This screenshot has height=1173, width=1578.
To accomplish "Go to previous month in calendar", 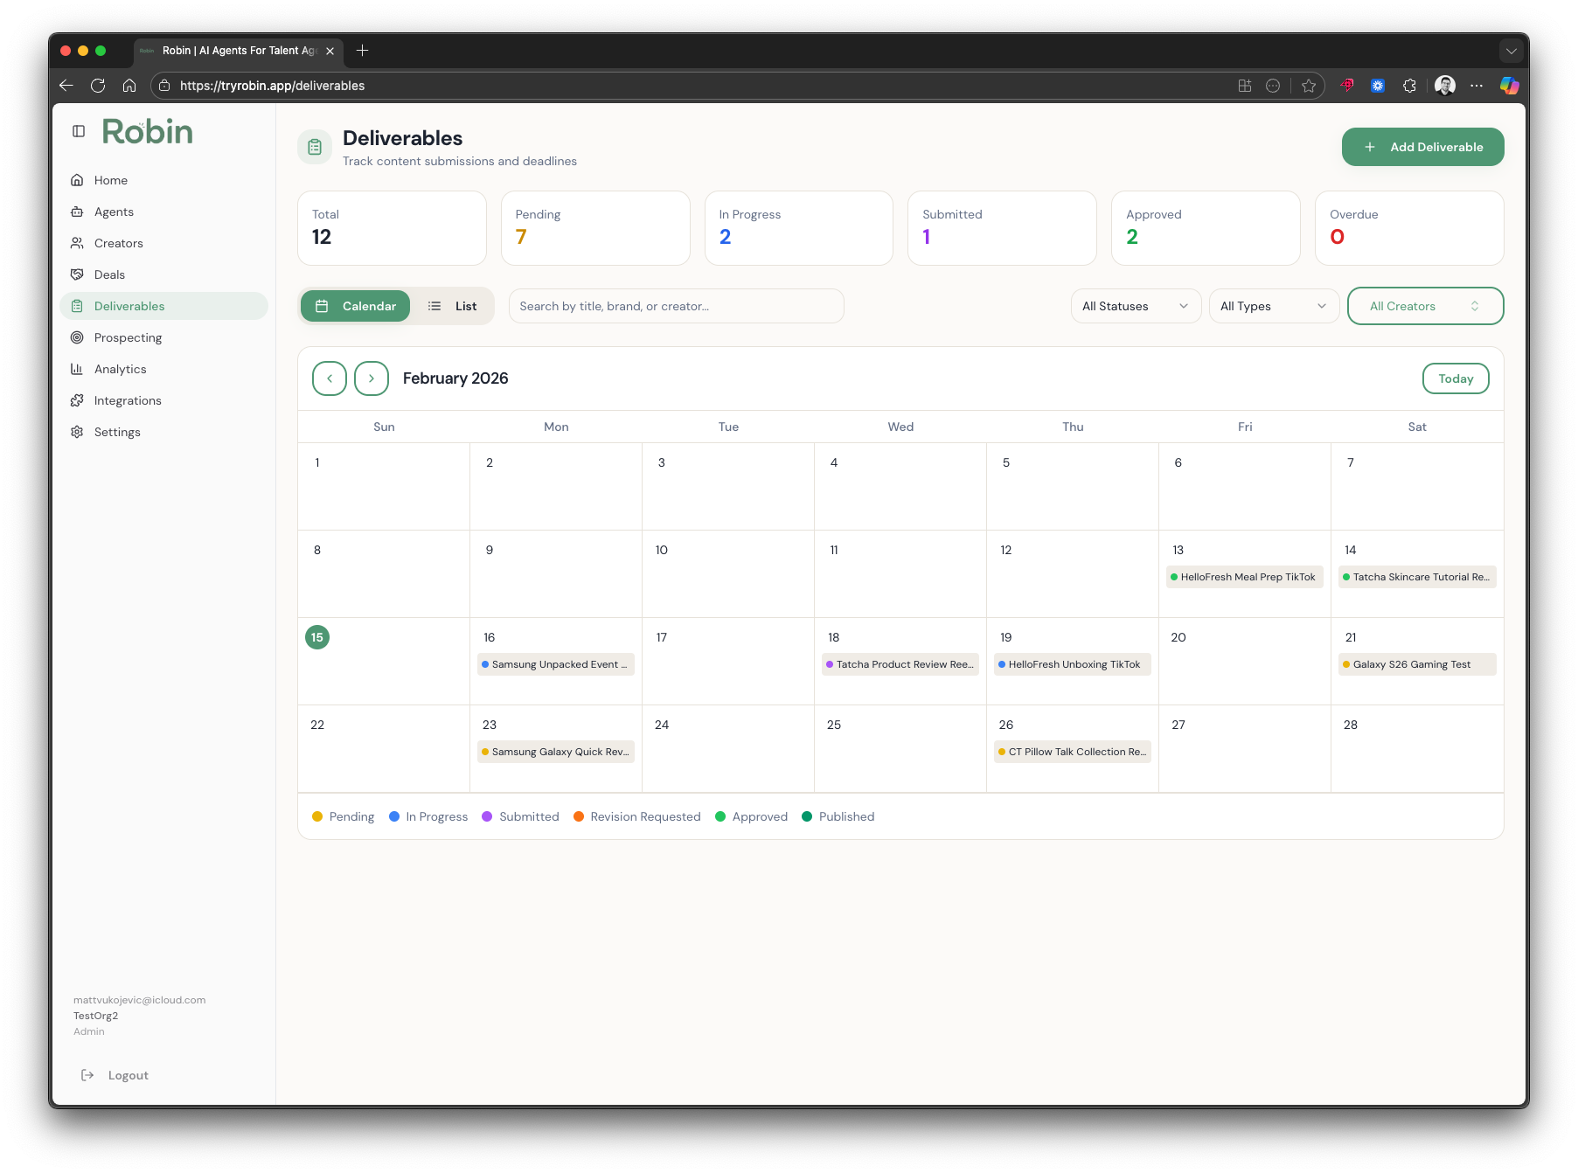I will pos(330,378).
